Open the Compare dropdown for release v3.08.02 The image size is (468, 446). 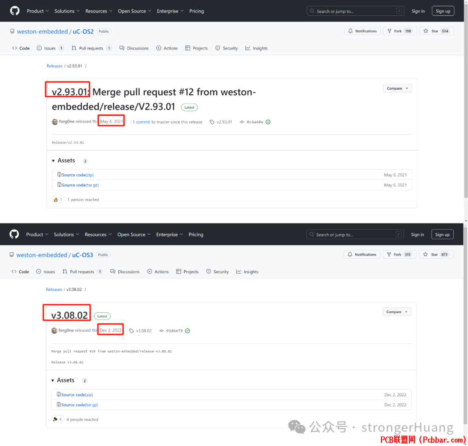(x=396, y=312)
